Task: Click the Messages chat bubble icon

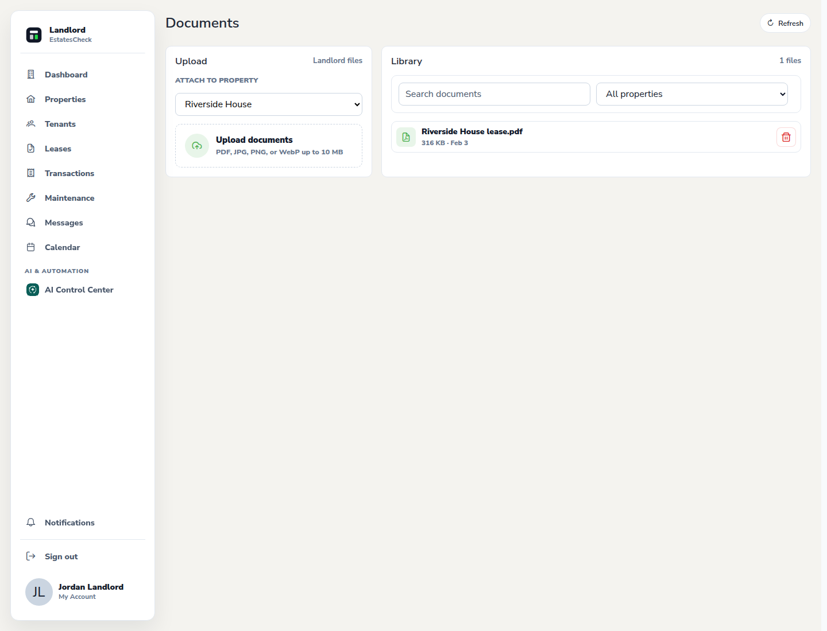Action: [x=31, y=223]
